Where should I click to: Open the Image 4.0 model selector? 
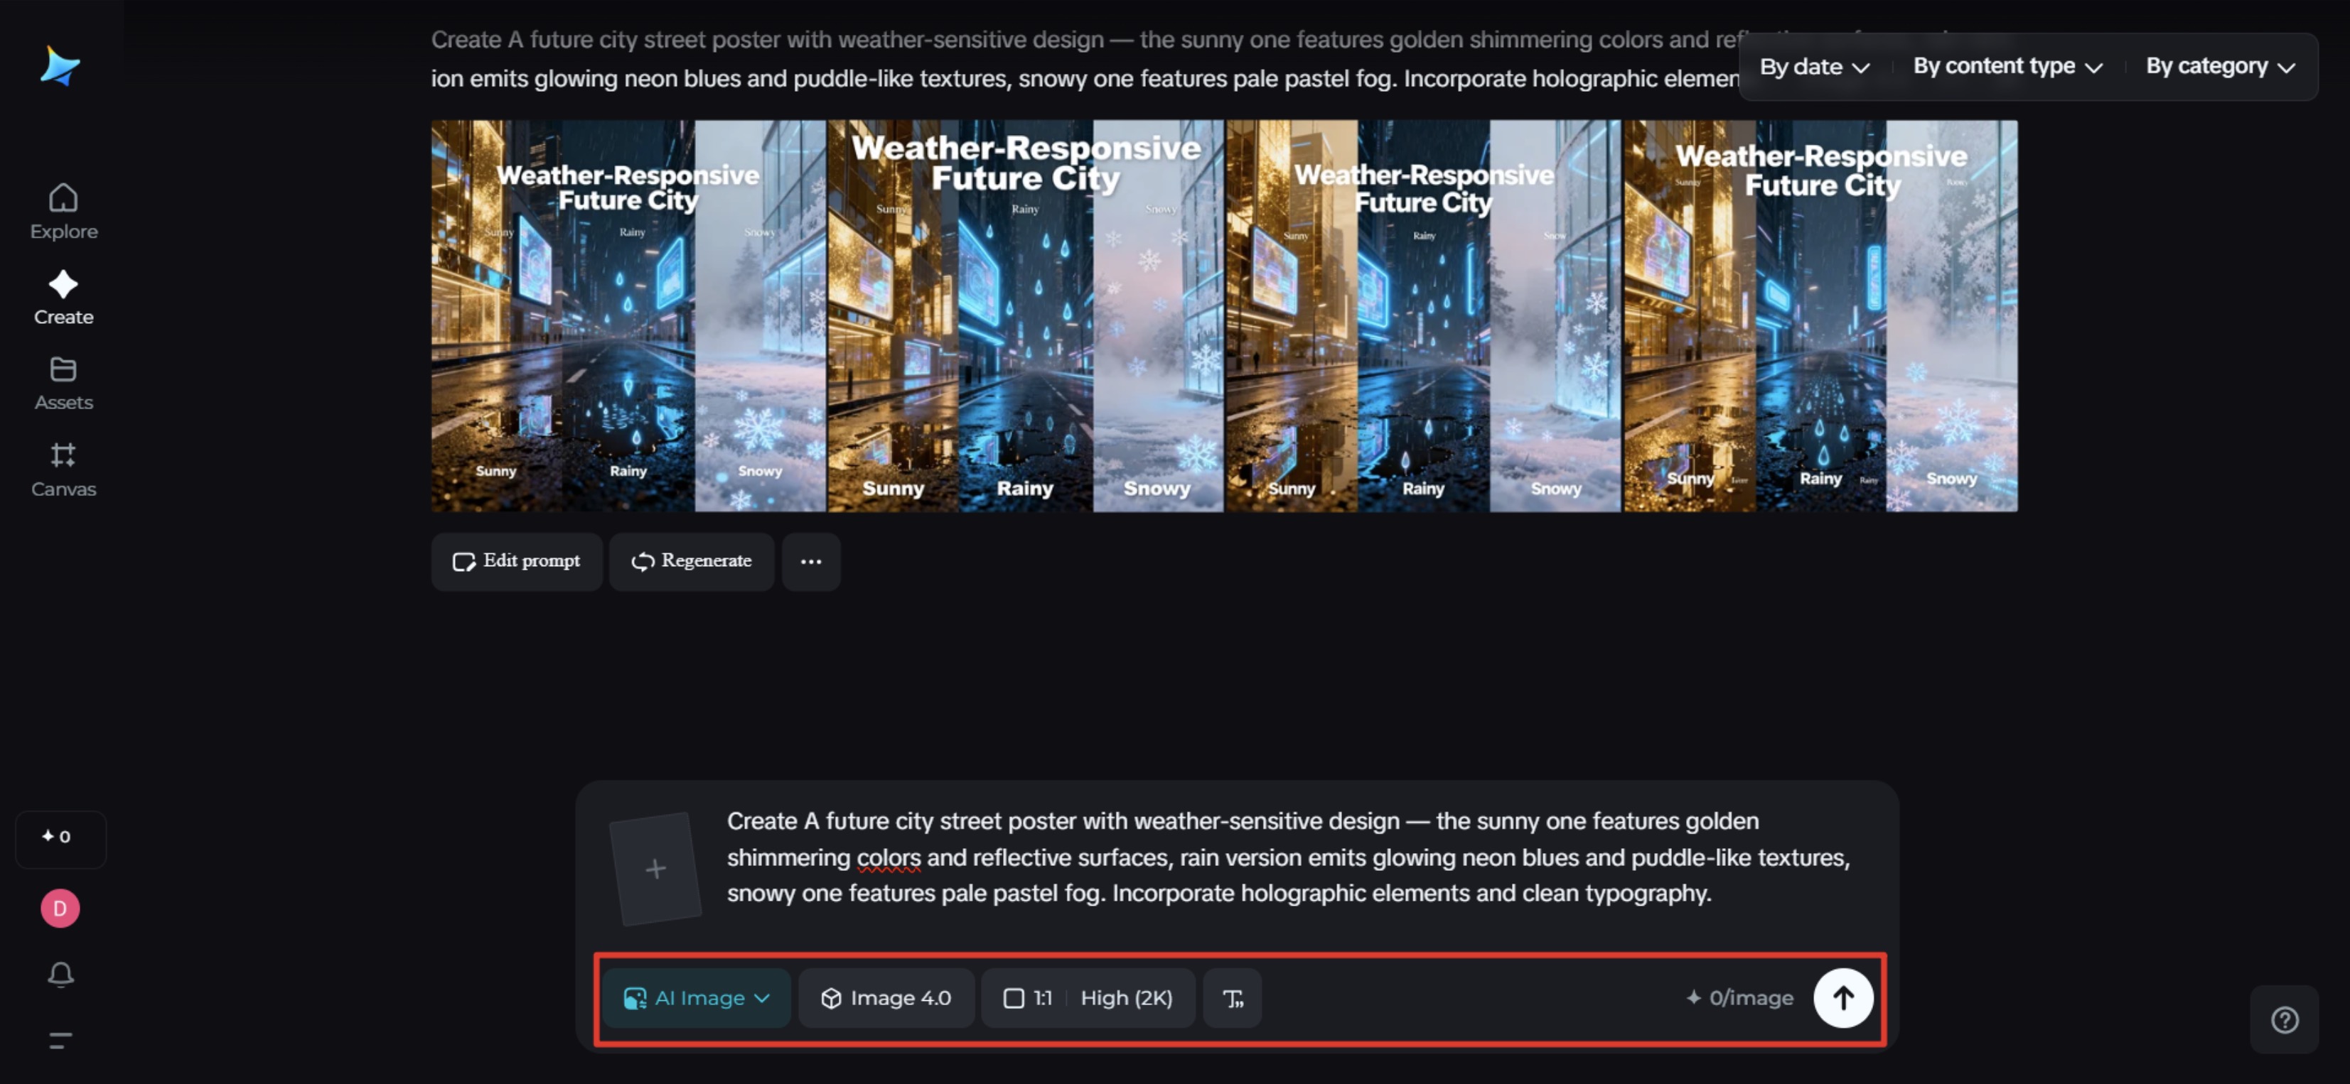coord(886,998)
